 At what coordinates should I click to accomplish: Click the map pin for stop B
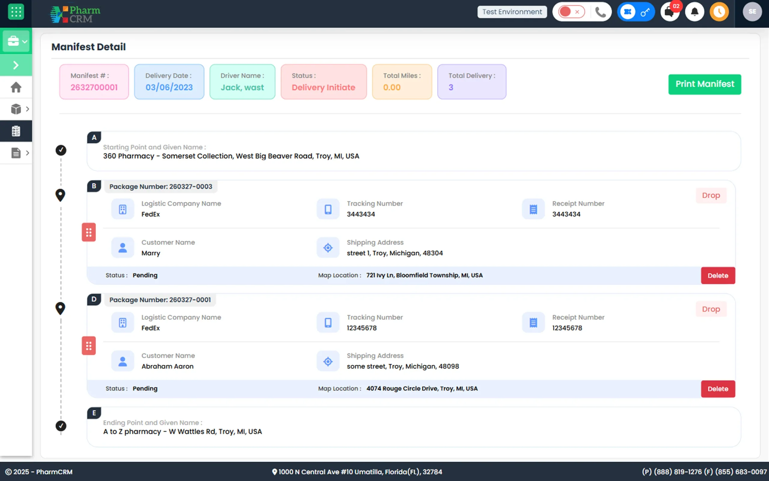point(60,195)
